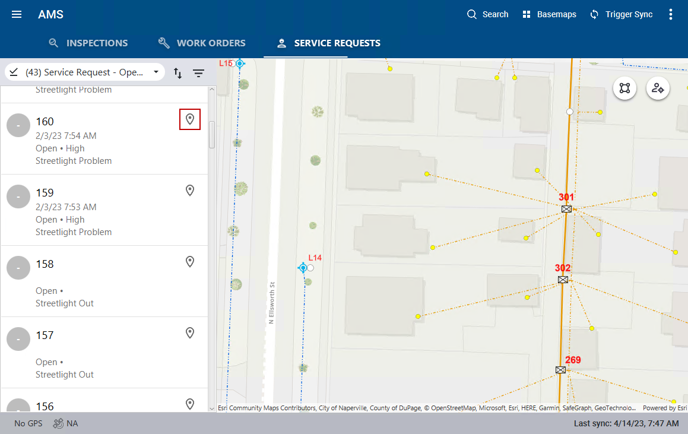Open the Basemaps selector
This screenshot has width=688, height=434.
point(549,14)
